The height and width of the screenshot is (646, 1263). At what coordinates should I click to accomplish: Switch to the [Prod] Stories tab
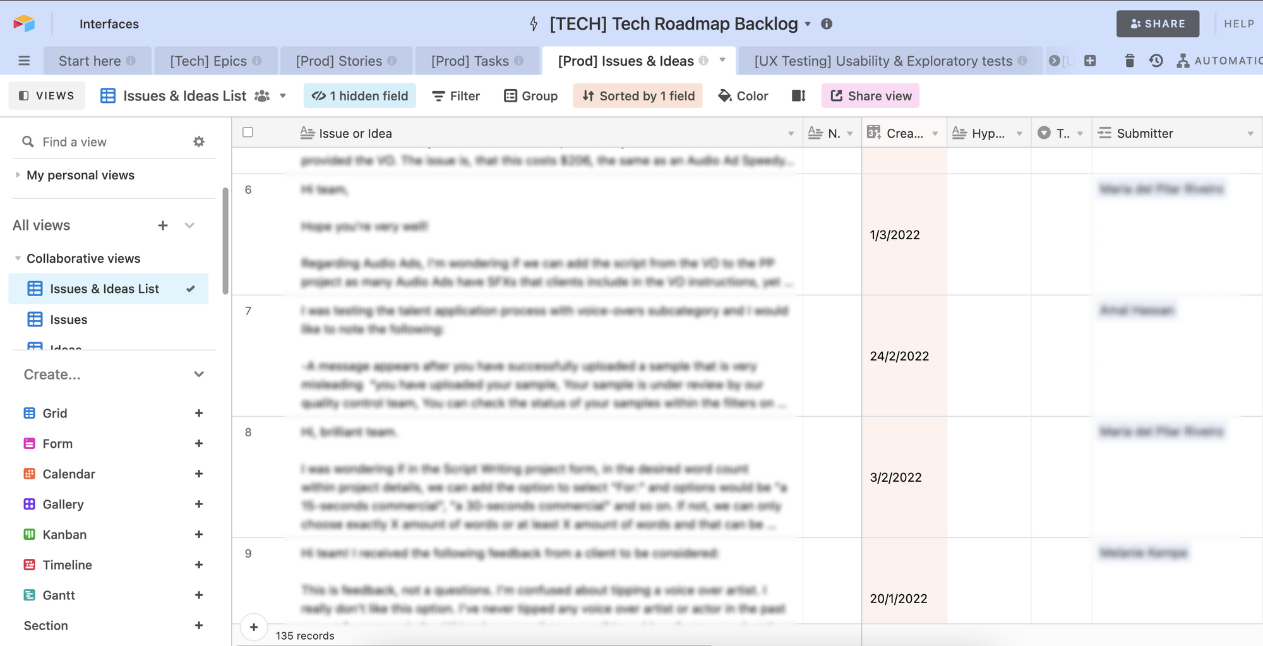pyautogui.click(x=346, y=61)
